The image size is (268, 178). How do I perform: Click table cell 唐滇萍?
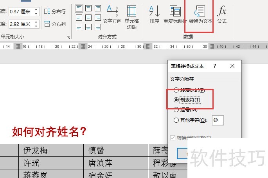[116, 163]
